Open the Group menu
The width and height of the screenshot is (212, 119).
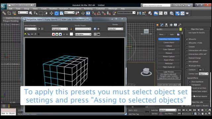[x=26, y=9]
